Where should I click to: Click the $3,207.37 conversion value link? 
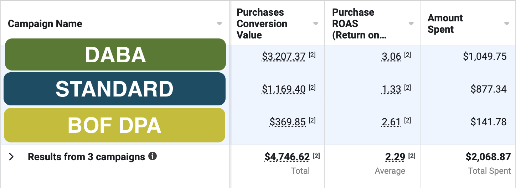(x=284, y=56)
